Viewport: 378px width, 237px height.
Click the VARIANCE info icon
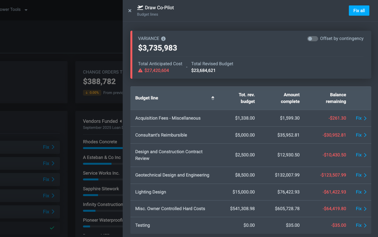click(163, 38)
